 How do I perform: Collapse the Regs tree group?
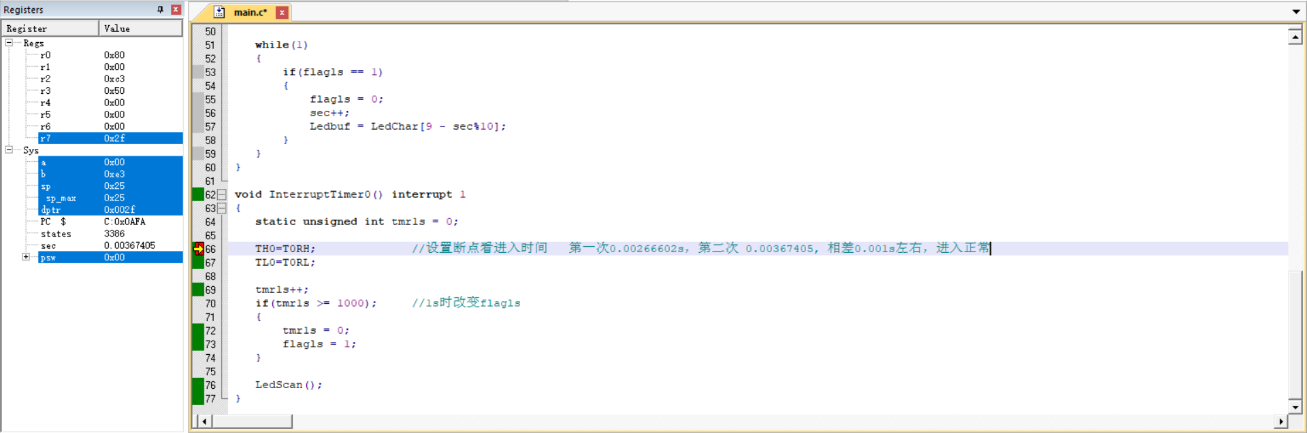[9, 43]
